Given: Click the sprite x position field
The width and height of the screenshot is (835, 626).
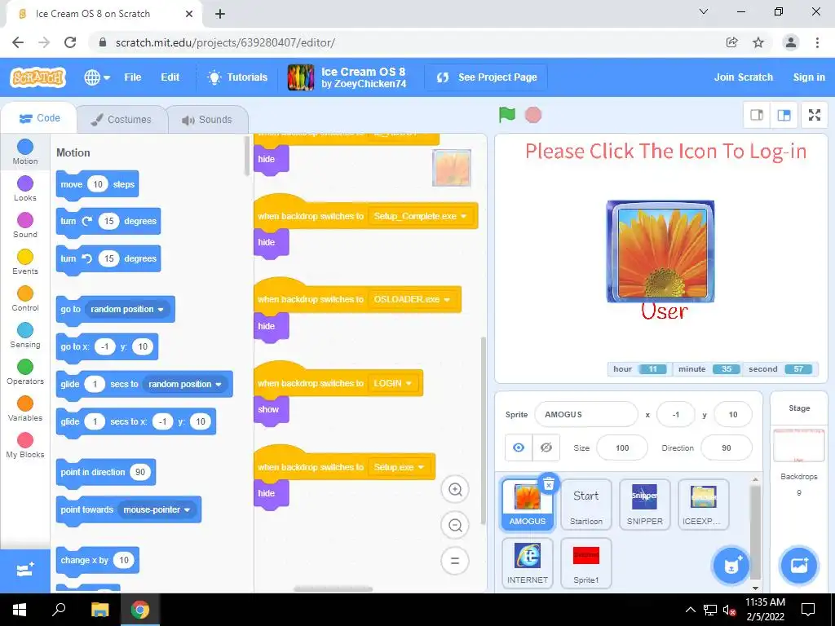Looking at the screenshot, I should click(x=676, y=414).
